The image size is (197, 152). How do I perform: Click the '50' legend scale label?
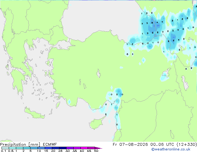(x=96, y=151)
